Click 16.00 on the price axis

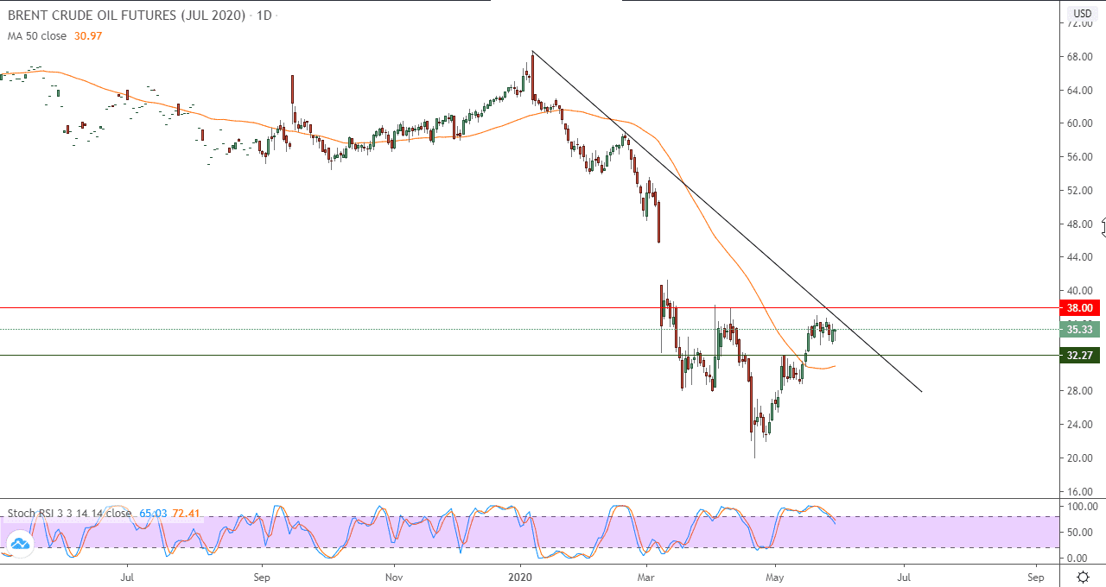tap(1080, 491)
